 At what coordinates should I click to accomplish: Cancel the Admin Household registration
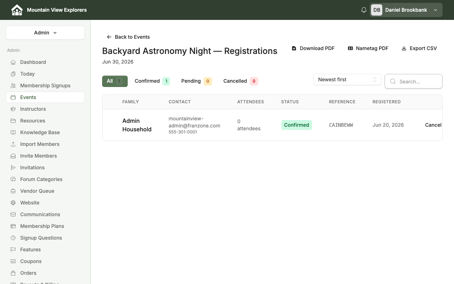[x=433, y=125]
